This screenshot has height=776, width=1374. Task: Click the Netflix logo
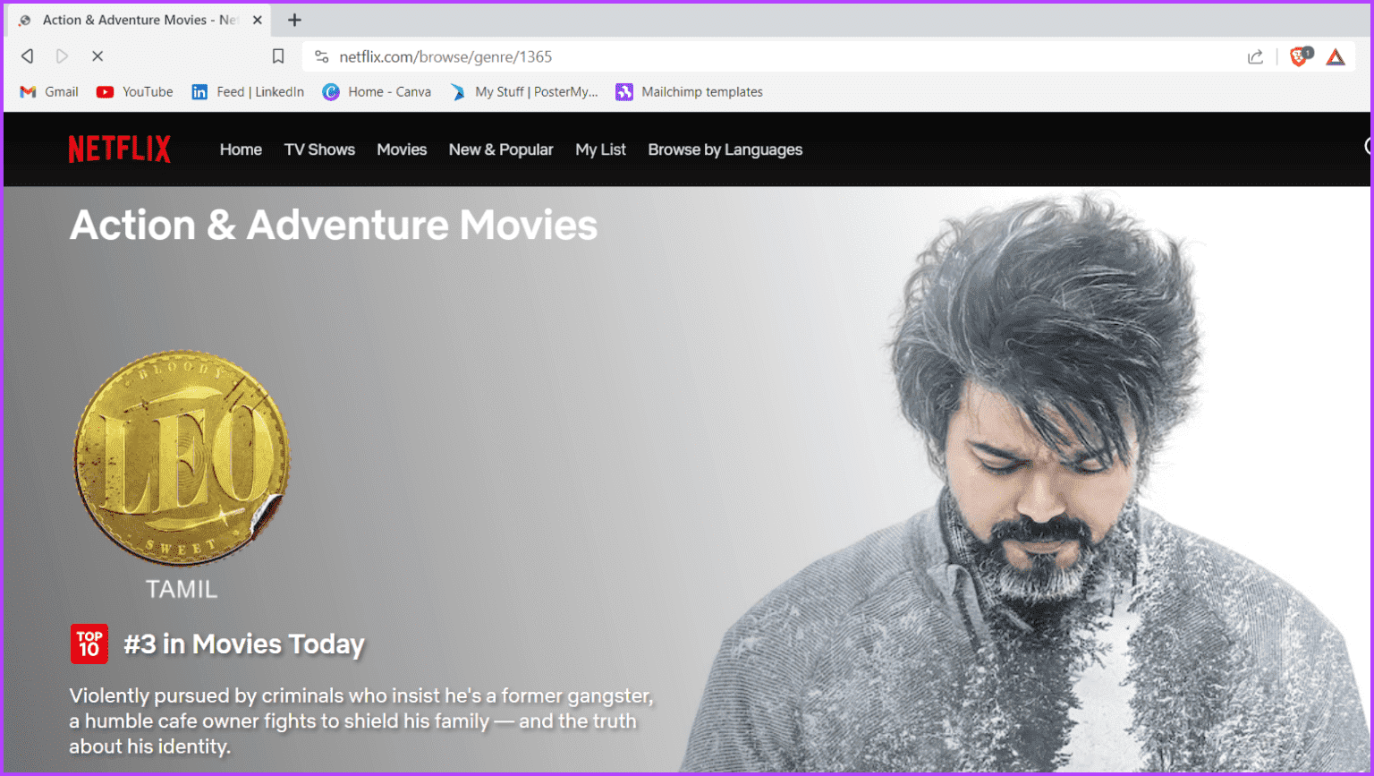[x=120, y=149]
